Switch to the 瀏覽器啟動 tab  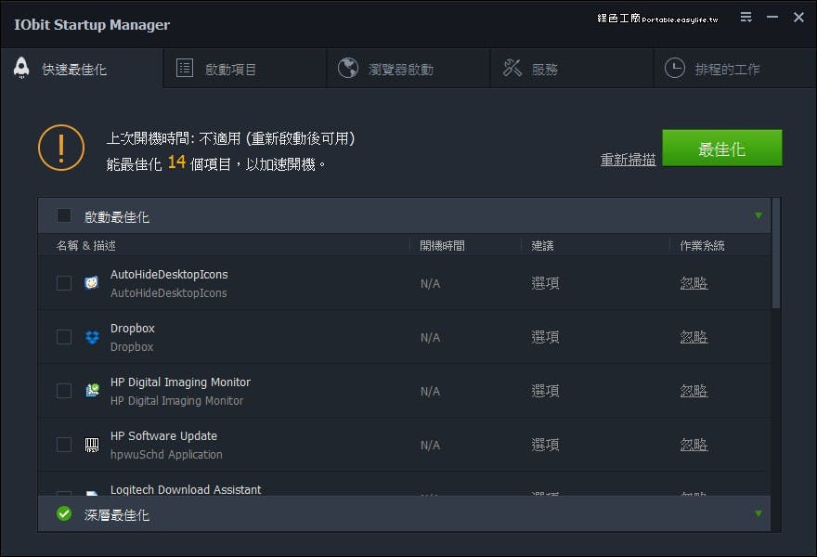point(408,69)
